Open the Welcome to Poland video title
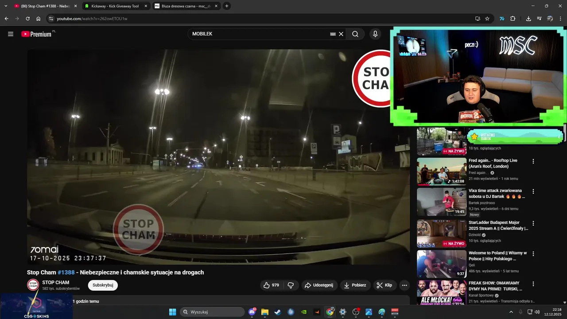Screen dimensions: 567x319 pyautogui.click(x=498, y=256)
